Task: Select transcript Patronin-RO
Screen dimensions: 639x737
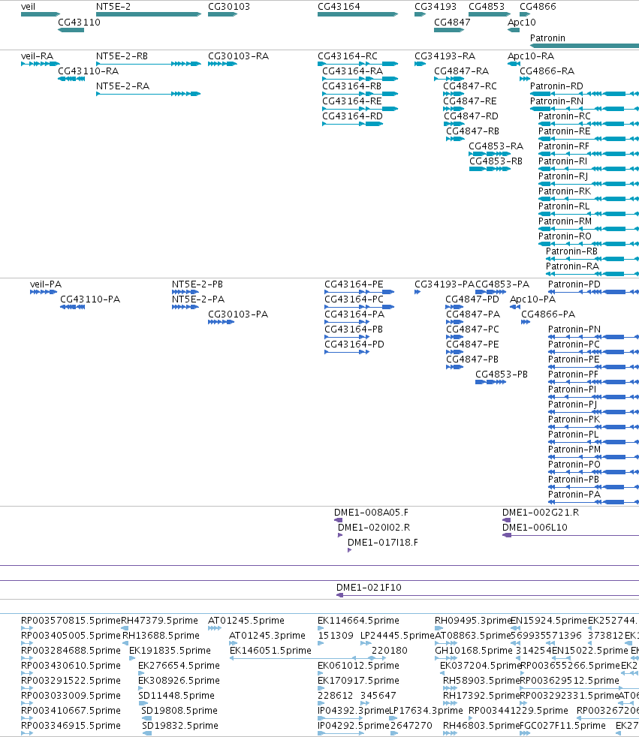Action: coord(565,236)
